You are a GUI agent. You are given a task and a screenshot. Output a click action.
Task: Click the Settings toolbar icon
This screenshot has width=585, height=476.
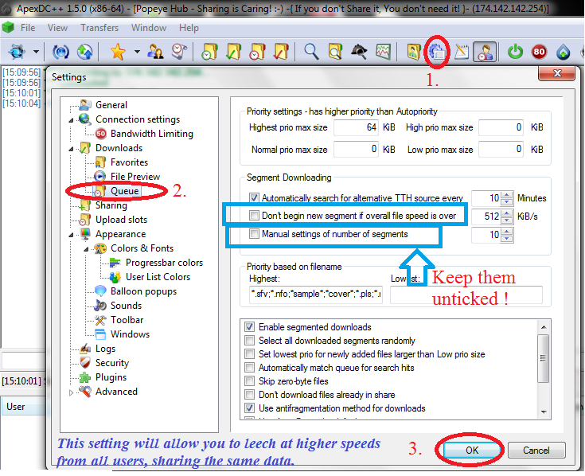pyautogui.click(x=437, y=52)
